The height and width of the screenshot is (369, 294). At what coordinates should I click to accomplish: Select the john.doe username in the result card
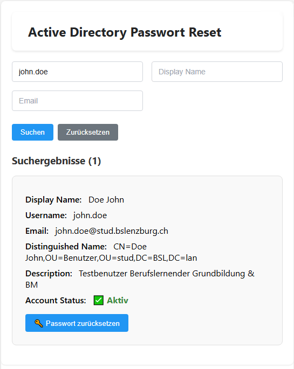tap(90, 215)
